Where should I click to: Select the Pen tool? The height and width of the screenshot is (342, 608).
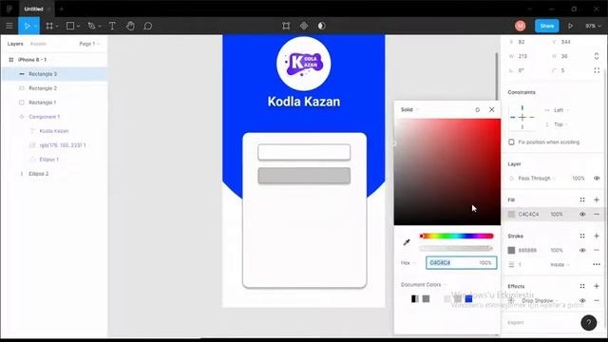pos(91,26)
